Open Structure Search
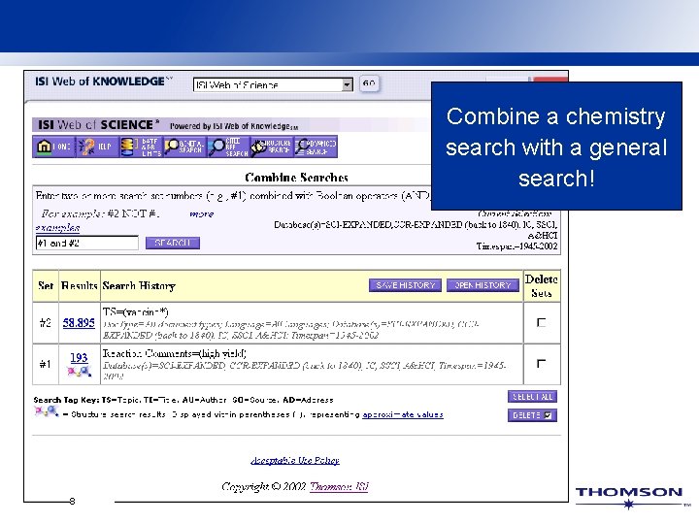 click(x=272, y=147)
